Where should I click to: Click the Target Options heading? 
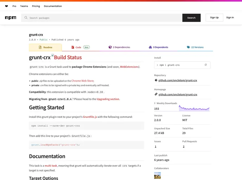44,178
